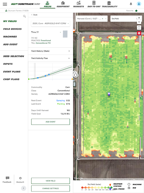Viewport: 144px width, 193px height.
Task: Toggle fullscreen map view
Action: (139, 27)
